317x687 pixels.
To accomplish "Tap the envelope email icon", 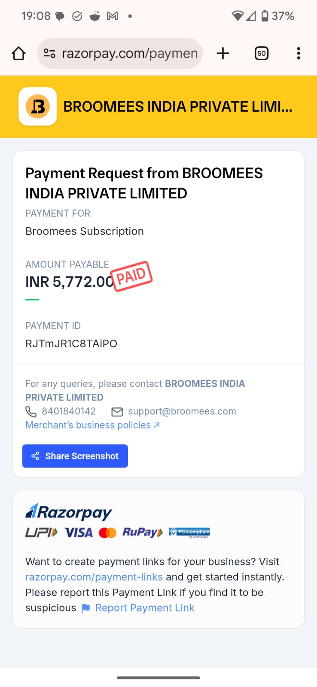I will [x=117, y=412].
